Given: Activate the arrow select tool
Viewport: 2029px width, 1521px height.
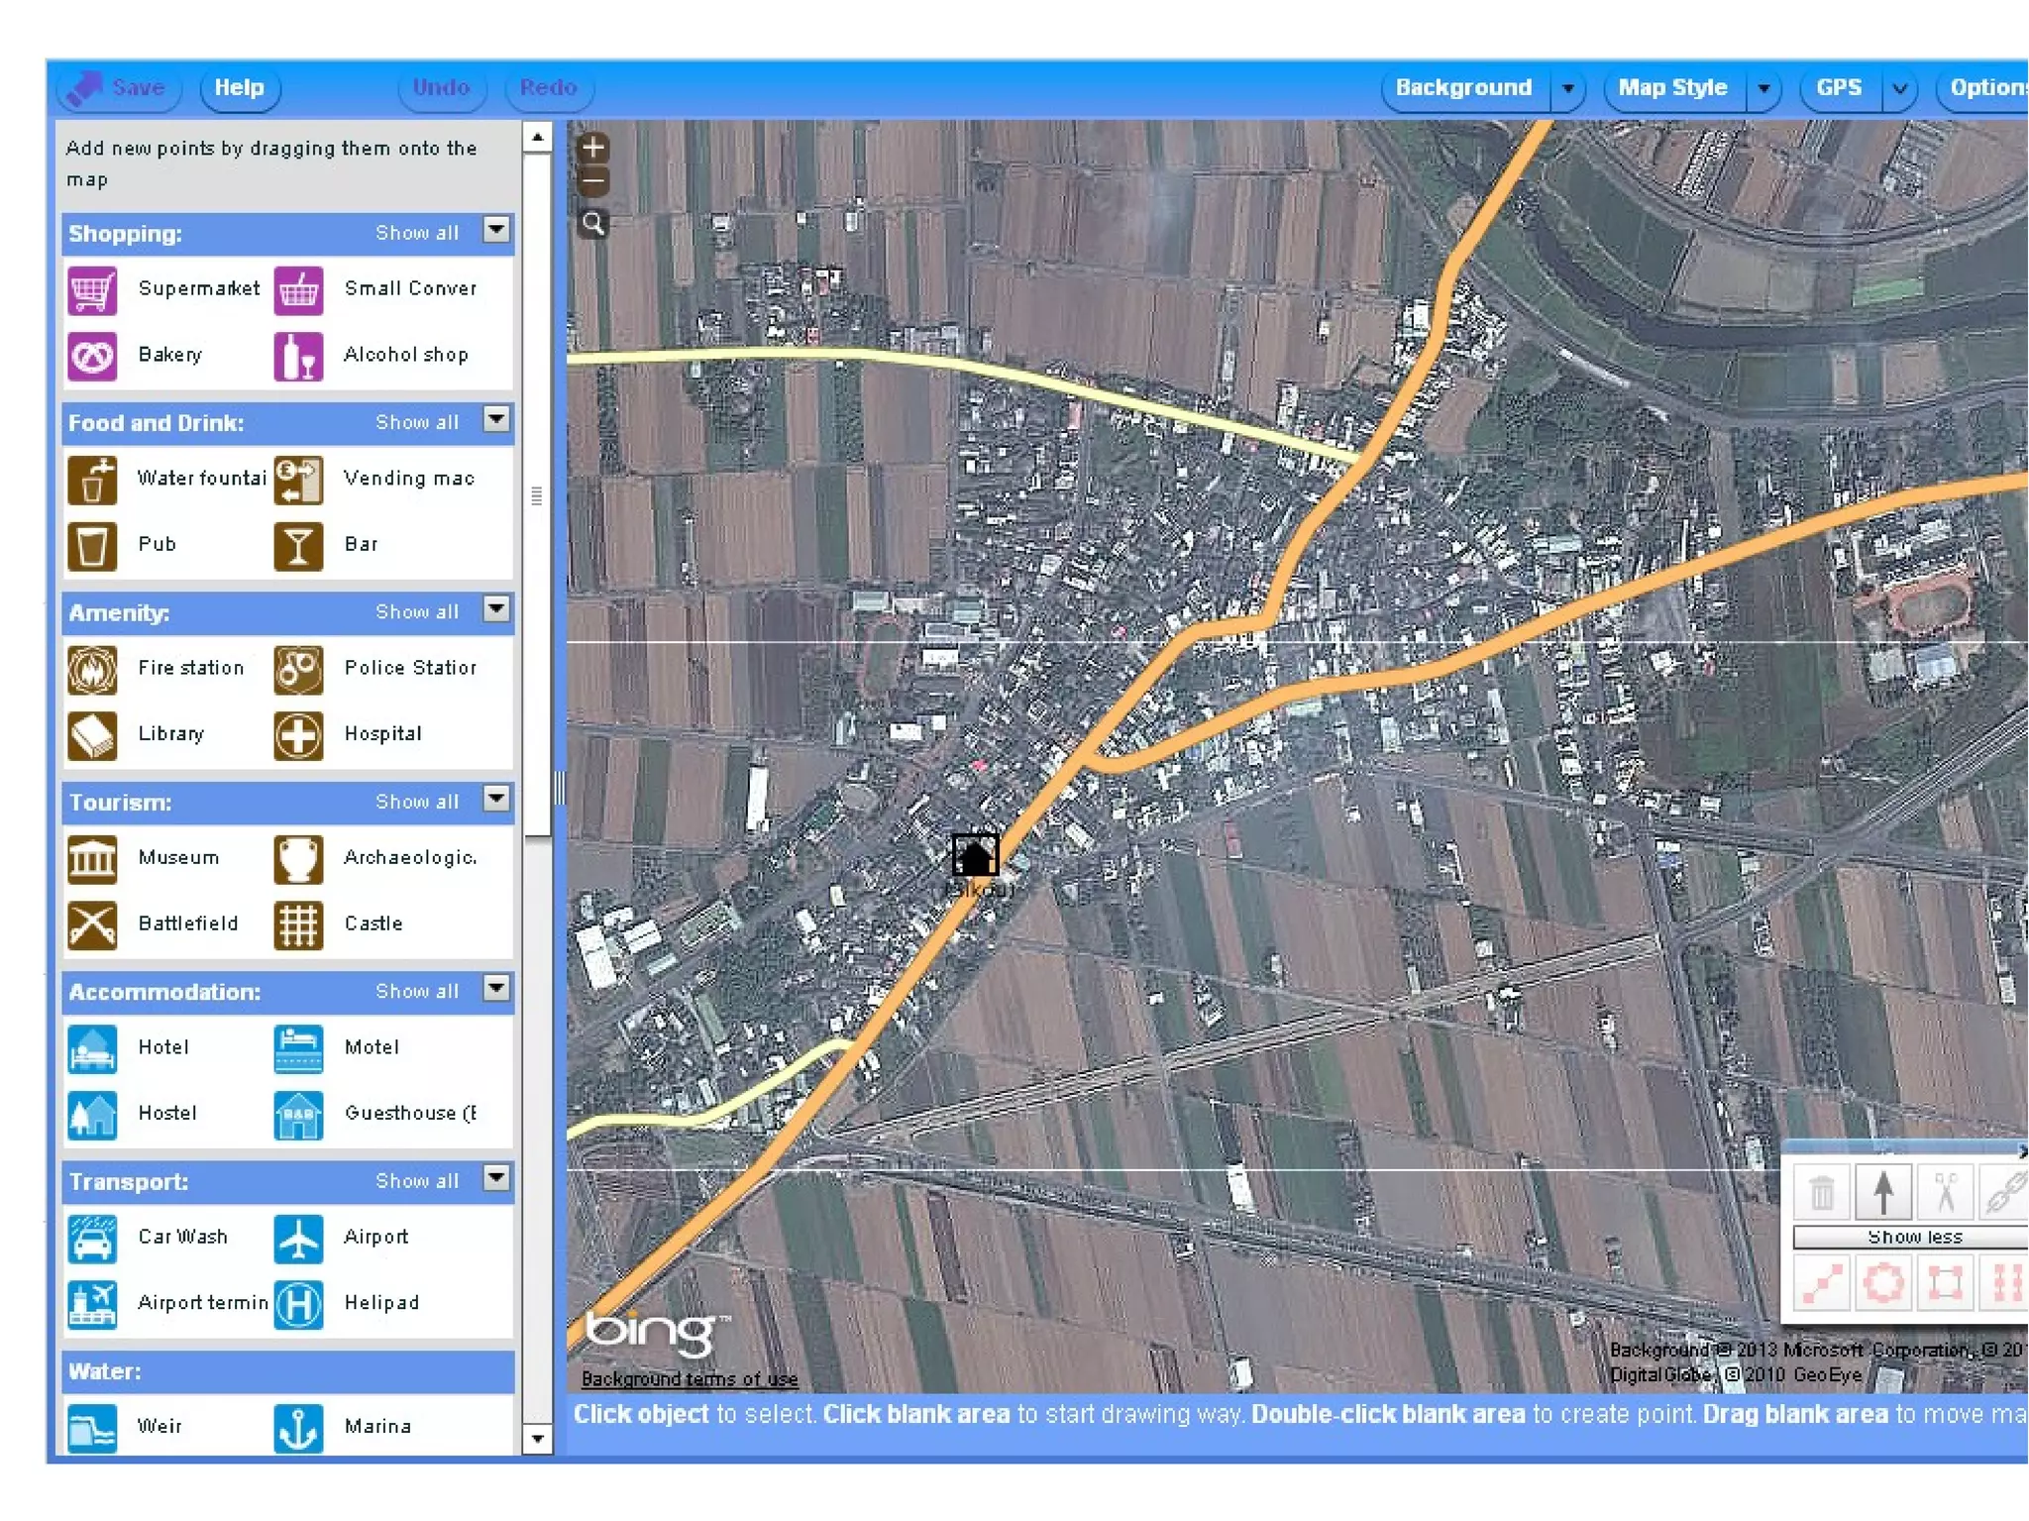Looking at the screenshot, I should coord(1882,1190).
